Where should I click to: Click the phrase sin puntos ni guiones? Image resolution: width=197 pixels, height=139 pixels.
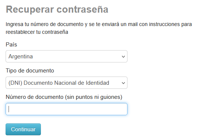pos(94,97)
